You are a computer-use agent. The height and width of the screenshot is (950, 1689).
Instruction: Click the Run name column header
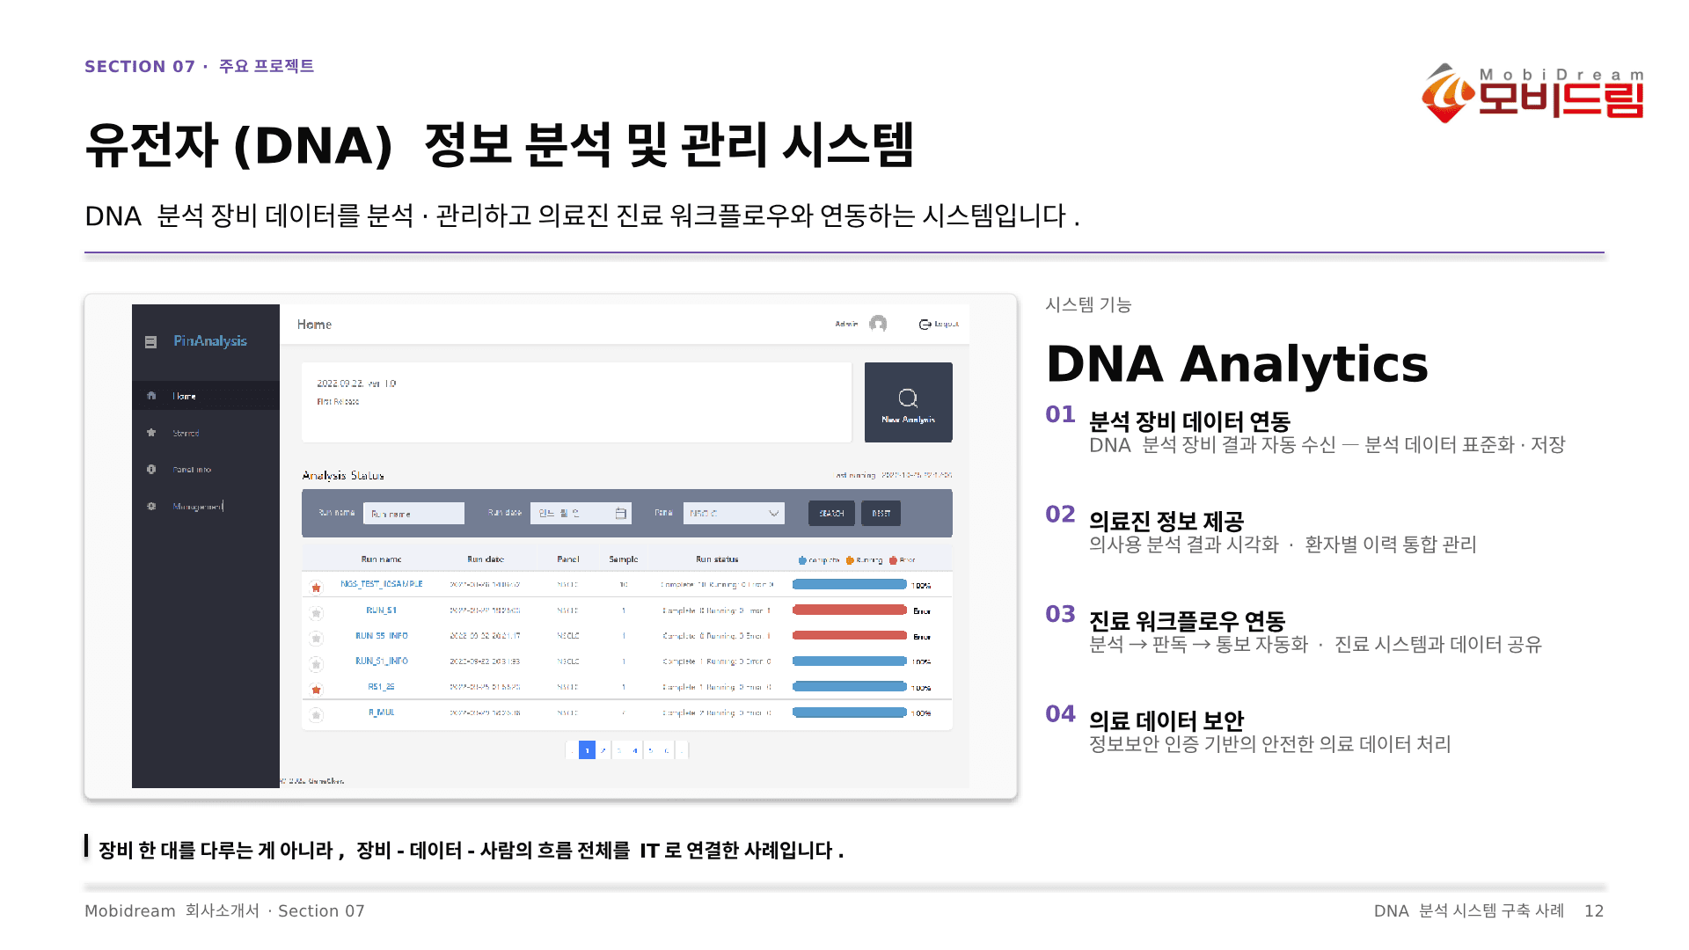pyautogui.click(x=381, y=559)
